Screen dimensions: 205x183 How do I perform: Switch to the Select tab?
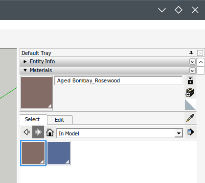tap(33, 119)
